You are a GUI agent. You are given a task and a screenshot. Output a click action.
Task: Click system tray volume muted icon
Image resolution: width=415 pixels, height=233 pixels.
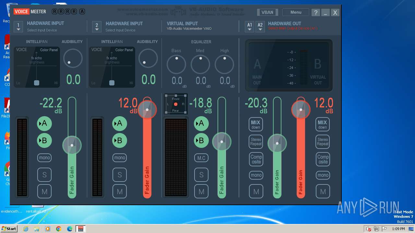(x=369, y=229)
